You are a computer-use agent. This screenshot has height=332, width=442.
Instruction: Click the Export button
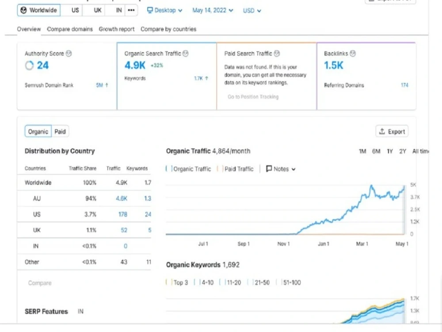point(392,131)
